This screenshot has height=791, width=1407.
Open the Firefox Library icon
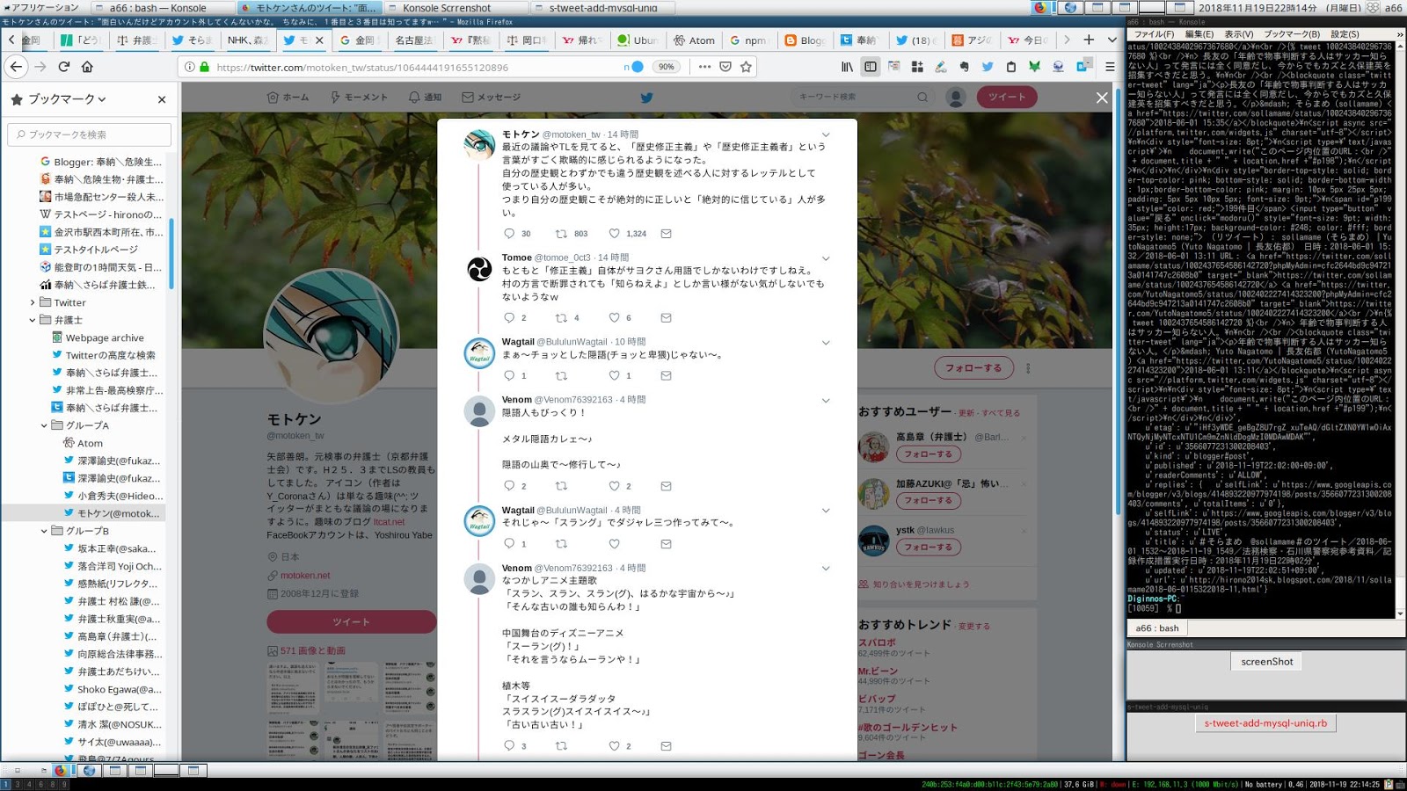point(848,67)
